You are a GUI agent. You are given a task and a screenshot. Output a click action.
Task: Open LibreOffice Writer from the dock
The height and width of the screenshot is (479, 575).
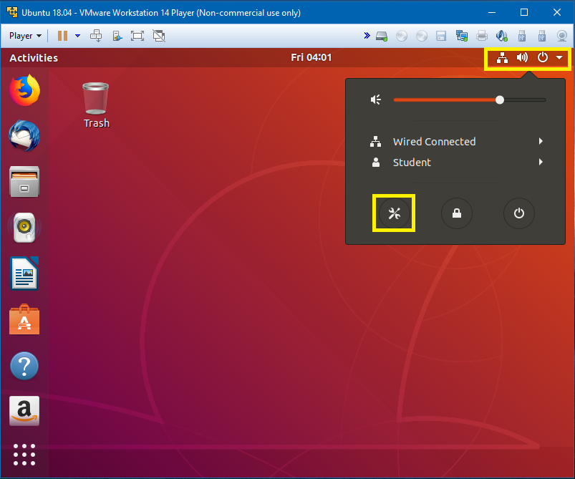tap(24, 274)
